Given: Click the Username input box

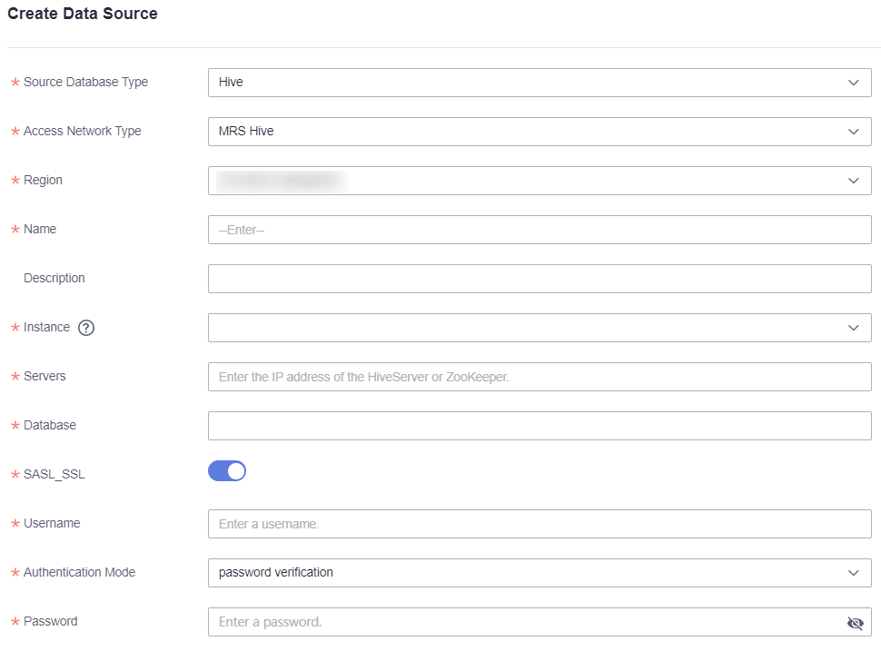Looking at the screenshot, I should point(539,524).
